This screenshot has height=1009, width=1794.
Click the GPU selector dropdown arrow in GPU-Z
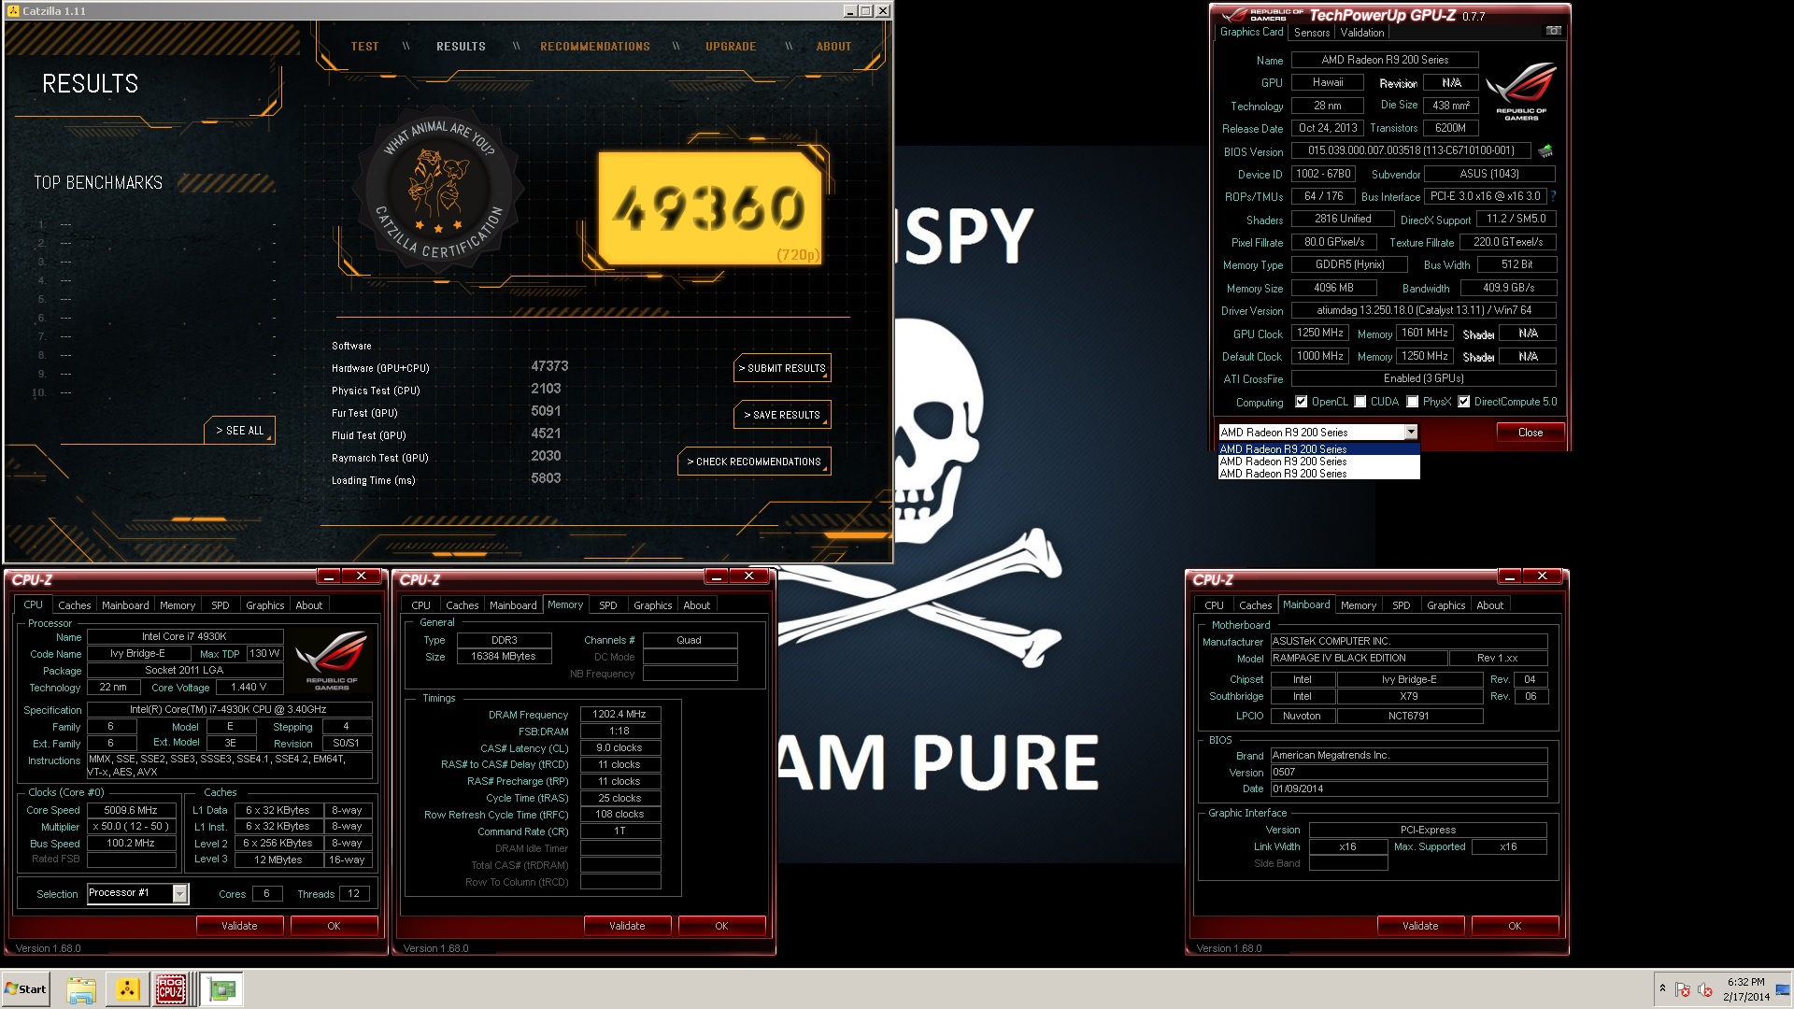(1411, 432)
